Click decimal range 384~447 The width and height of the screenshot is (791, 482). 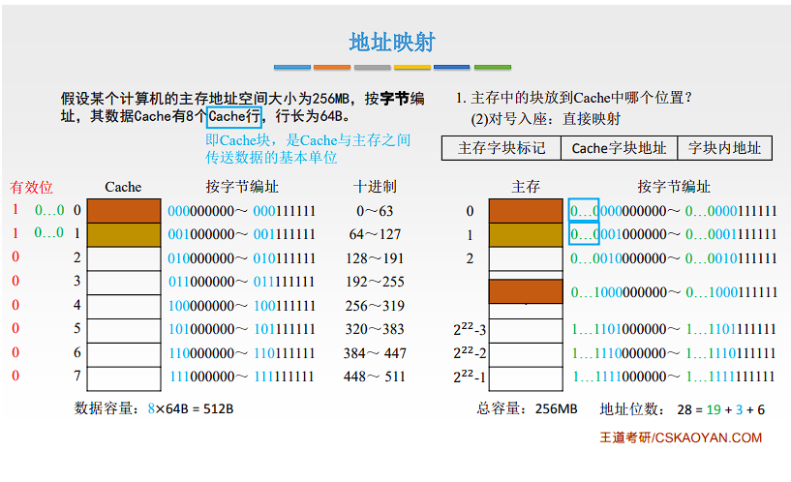tap(375, 353)
